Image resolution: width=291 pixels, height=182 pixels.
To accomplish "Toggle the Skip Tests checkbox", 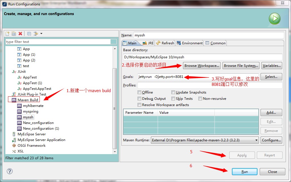I will [173, 99].
